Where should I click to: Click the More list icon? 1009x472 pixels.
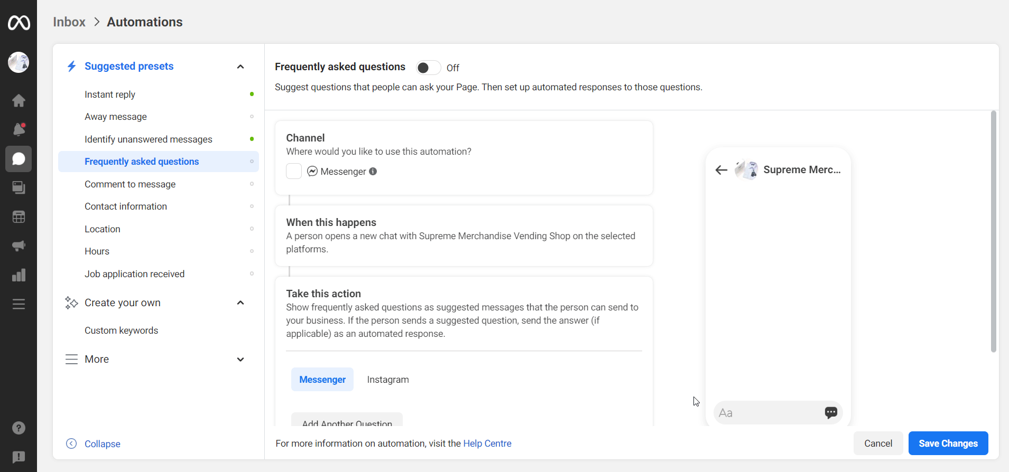click(x=71, y=360)
